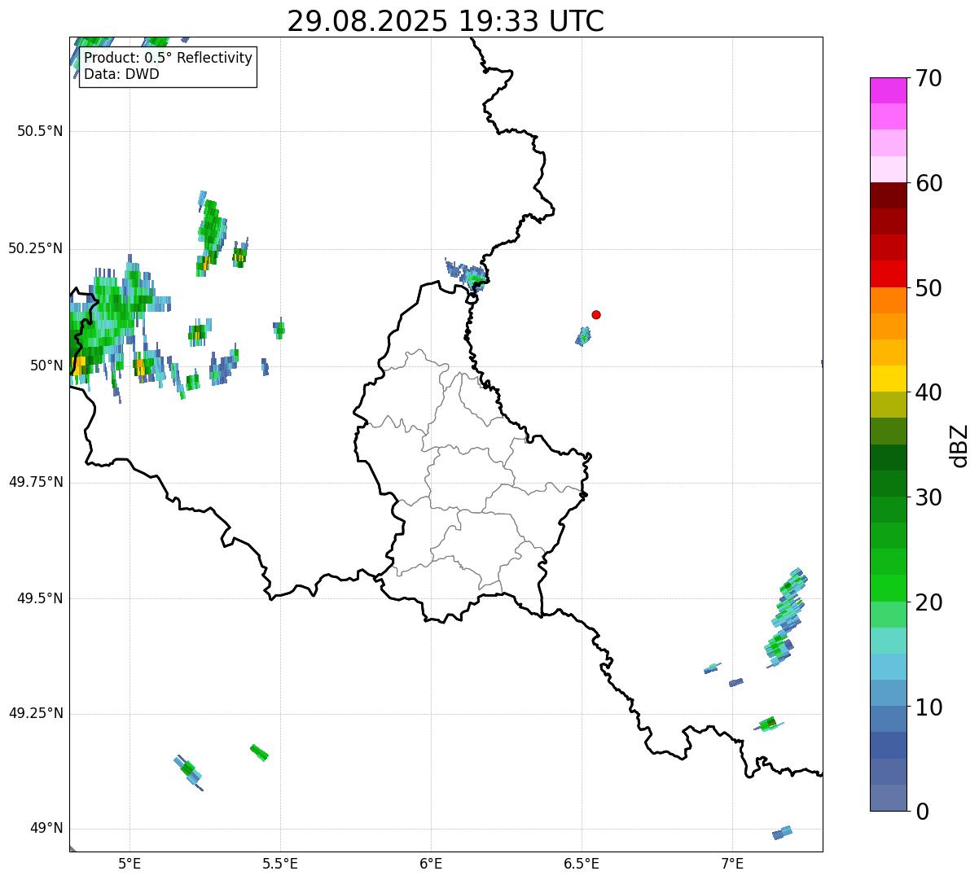Click the 6°E longitude label
This screenshot has width=979, height=880.
point(431,863)
